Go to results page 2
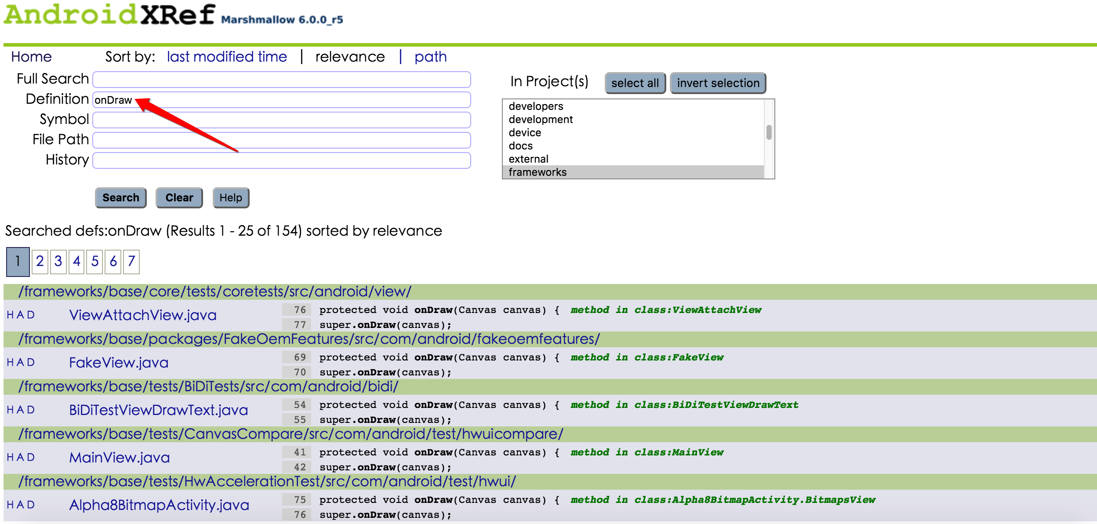1097x524 pixels. [x=40, y=262]
